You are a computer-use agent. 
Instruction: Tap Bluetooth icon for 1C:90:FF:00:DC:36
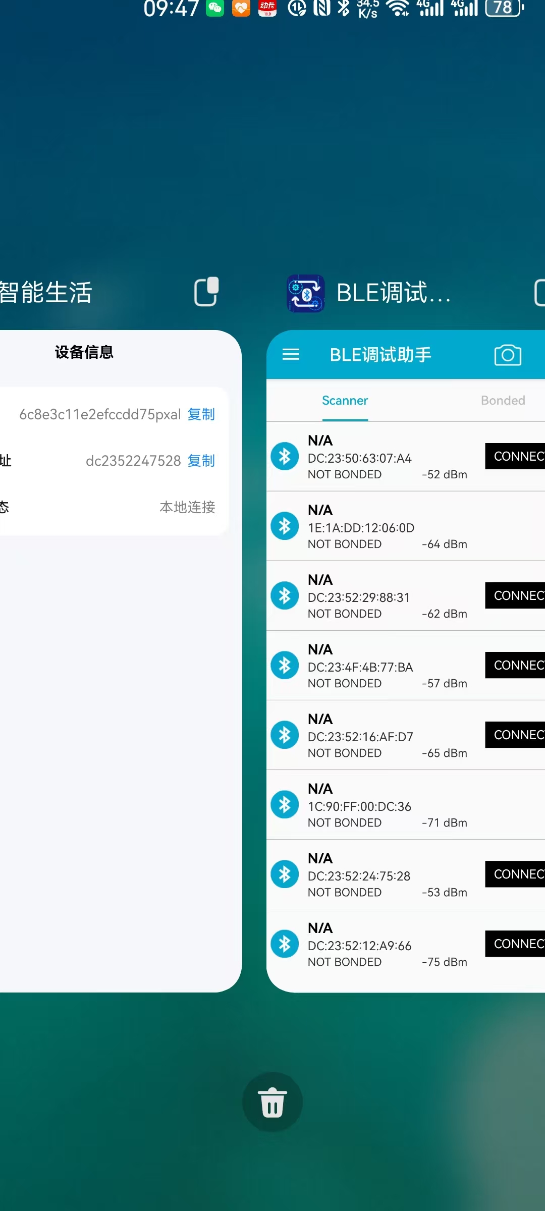pyautogui.click(x=285, y=804)
